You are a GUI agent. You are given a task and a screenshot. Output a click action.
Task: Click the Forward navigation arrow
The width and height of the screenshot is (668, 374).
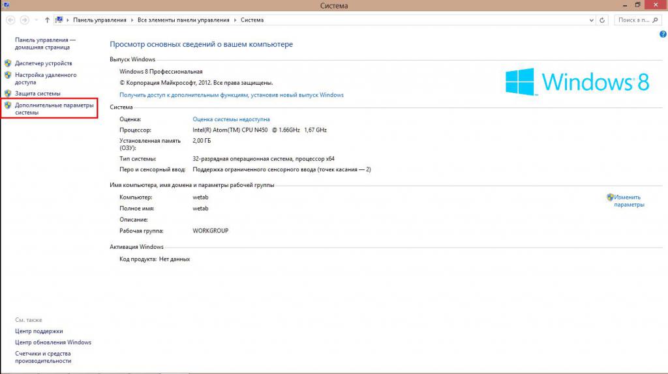coord(25,20)
